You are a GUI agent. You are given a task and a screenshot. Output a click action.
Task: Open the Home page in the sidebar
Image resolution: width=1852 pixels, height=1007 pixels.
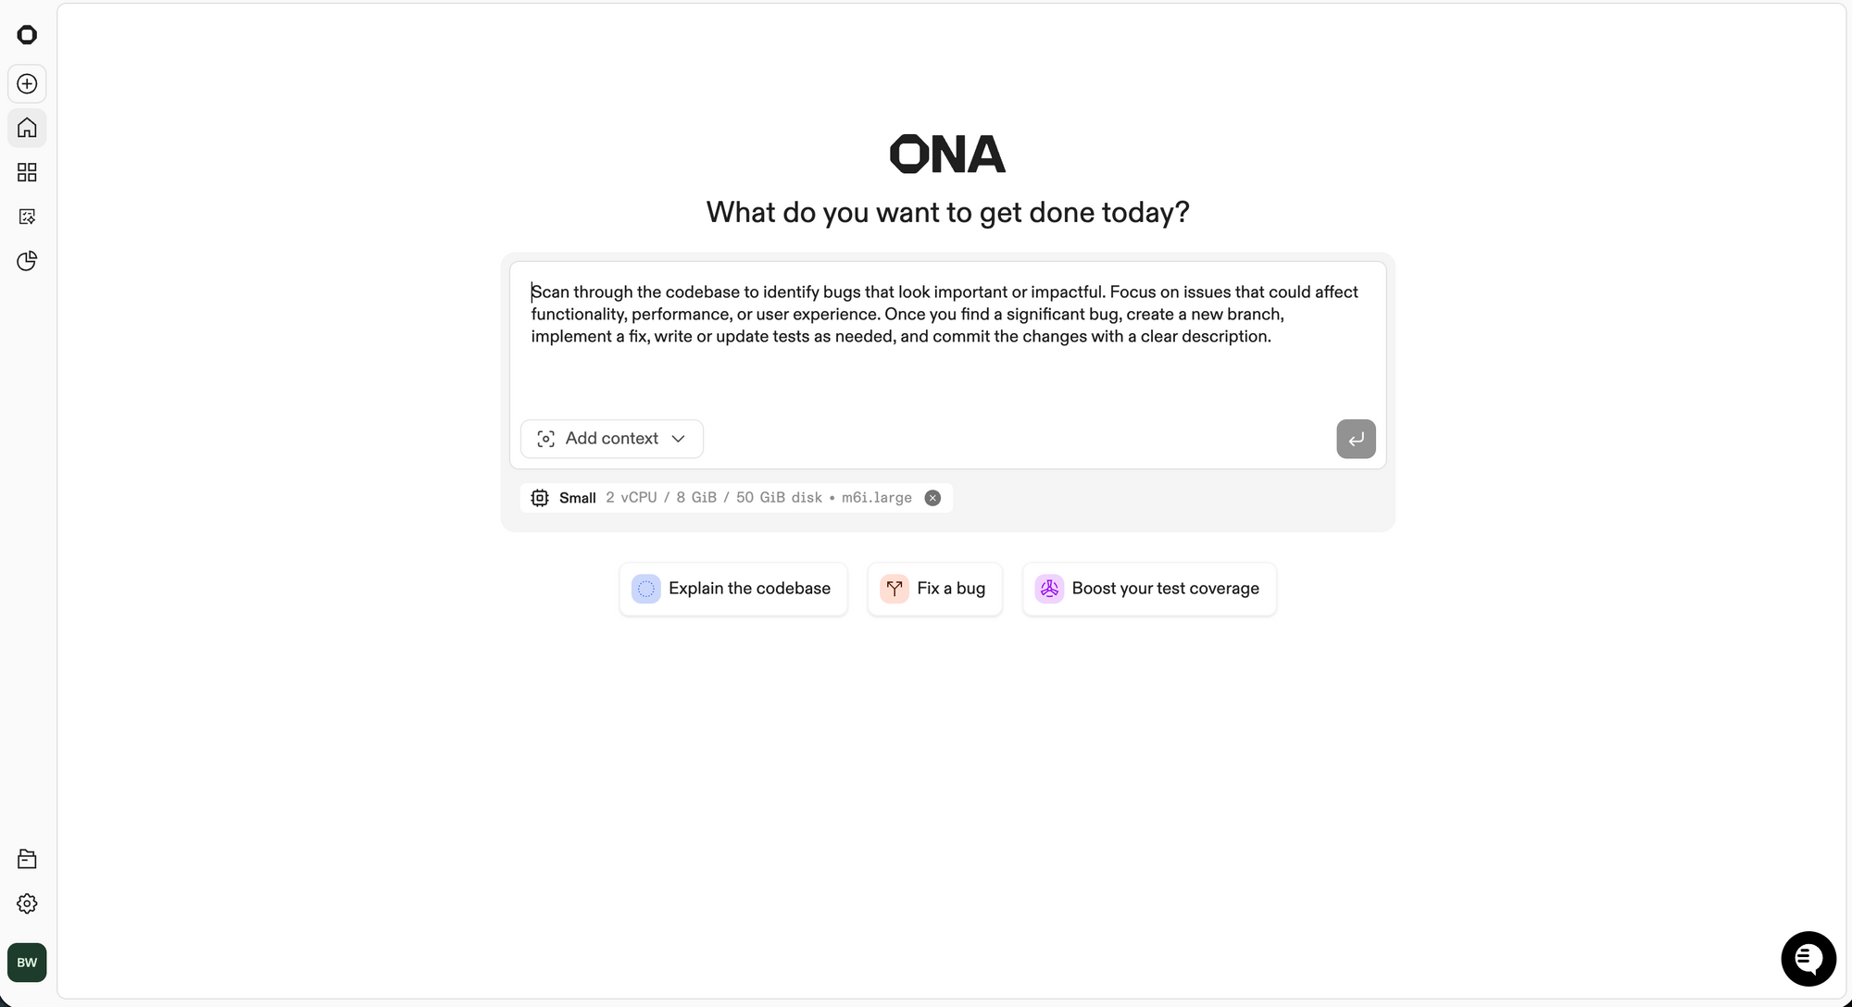point(27,128)
